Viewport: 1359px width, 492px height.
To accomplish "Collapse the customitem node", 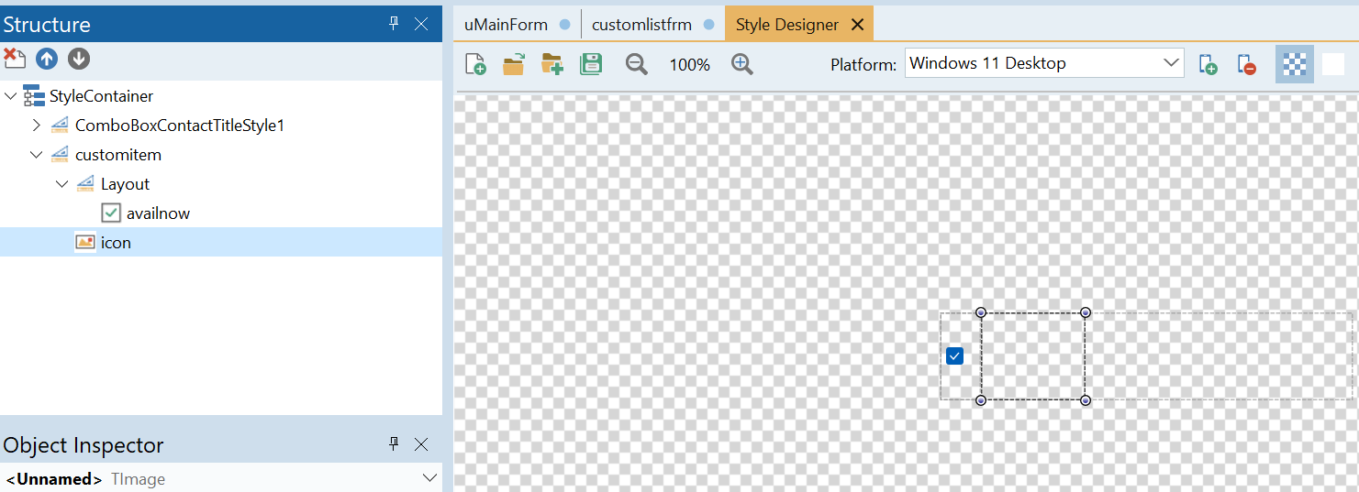I will click(36, 155).
